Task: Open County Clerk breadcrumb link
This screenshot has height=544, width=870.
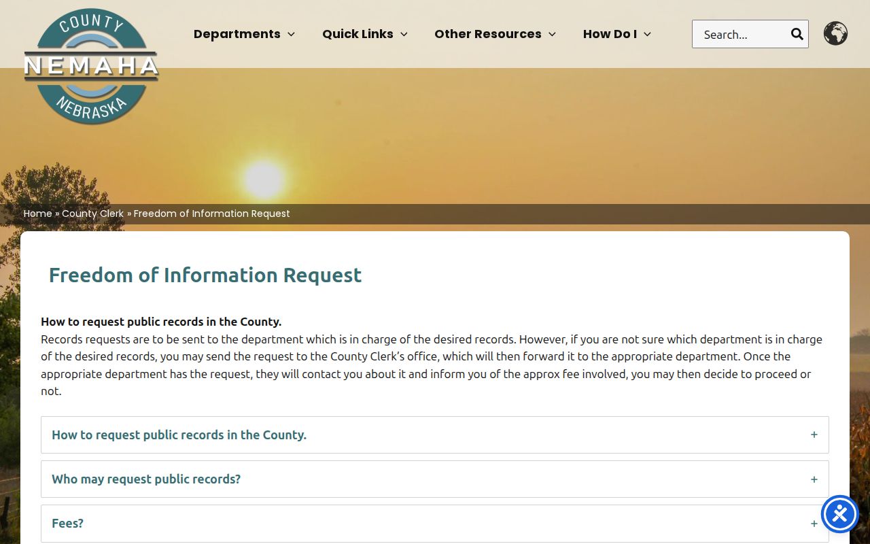Action: click(x=93, y=214)
